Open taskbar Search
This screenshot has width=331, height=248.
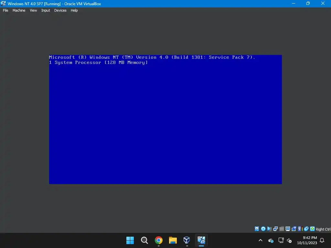144,240
